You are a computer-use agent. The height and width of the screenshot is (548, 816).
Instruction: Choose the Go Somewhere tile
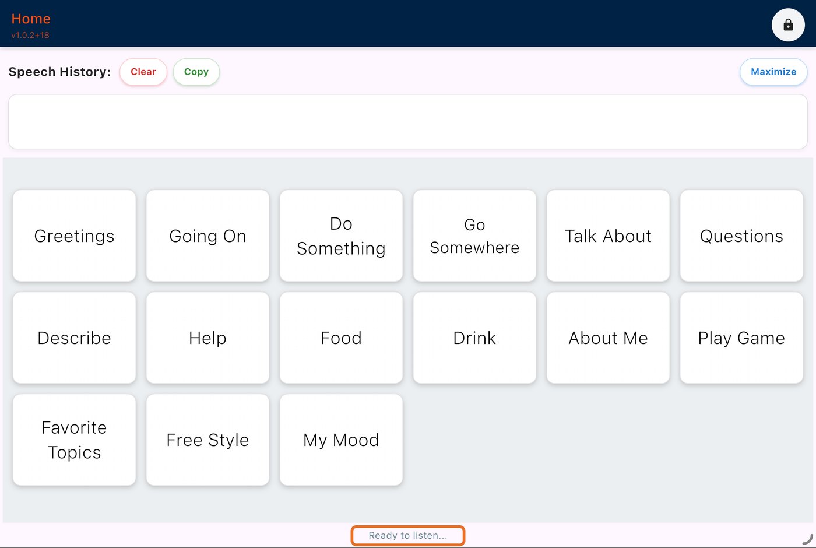click(475, 236)
